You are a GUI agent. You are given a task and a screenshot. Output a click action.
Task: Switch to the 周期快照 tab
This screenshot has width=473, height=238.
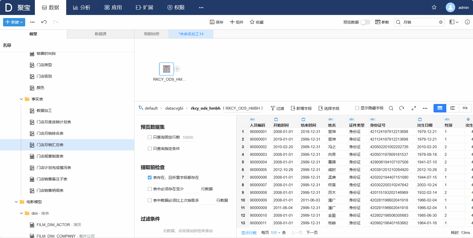pyautogui.click(x=151, y=34)
